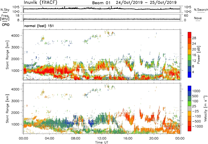Click the '16:00' time axis tick label
Image resolution: width=208 pixels, height=144 pixels.
pyautogui.click(x=128, y=139)
